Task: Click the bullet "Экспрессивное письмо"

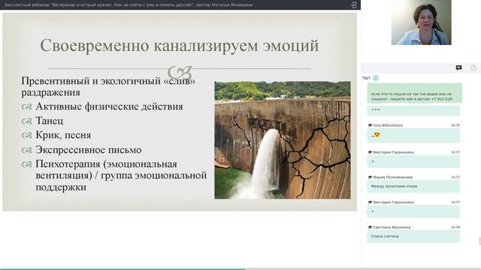Action: coord(89,150)
